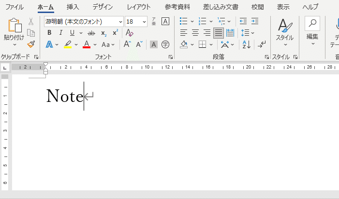The height and width of the screenshot is (199, 339).
Task: Select the Format Painter brush
Action: click(x=31, y=44)
